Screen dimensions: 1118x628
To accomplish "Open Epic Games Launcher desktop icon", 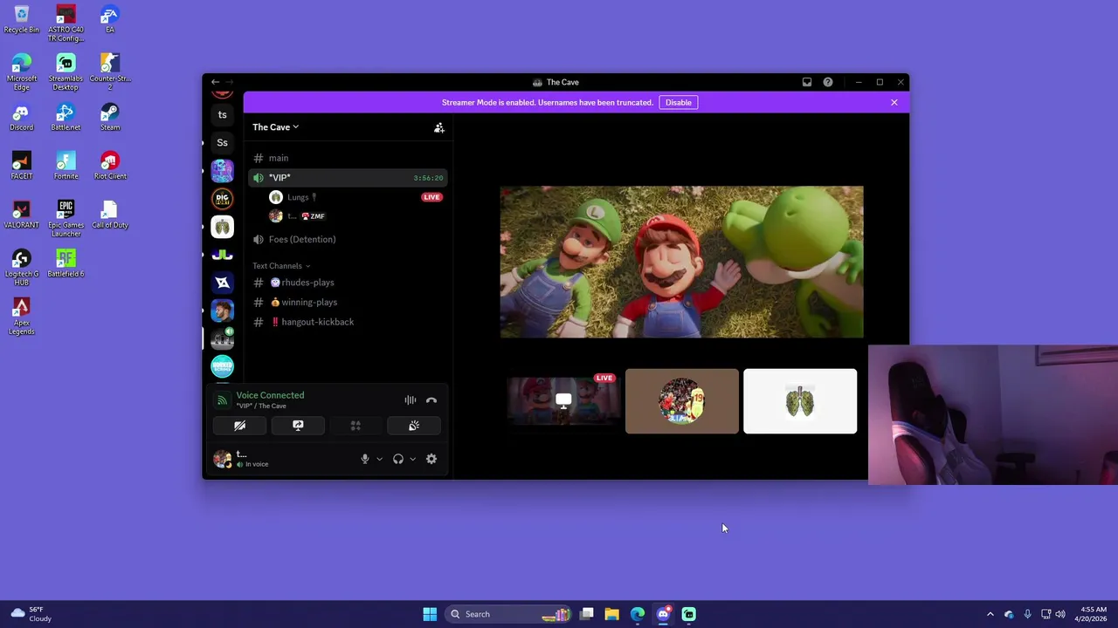I will pos(66,219).
